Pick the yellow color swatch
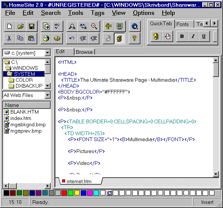Image resolution: width=223 pixels, height=208 pixels. (x=77, y=193)
